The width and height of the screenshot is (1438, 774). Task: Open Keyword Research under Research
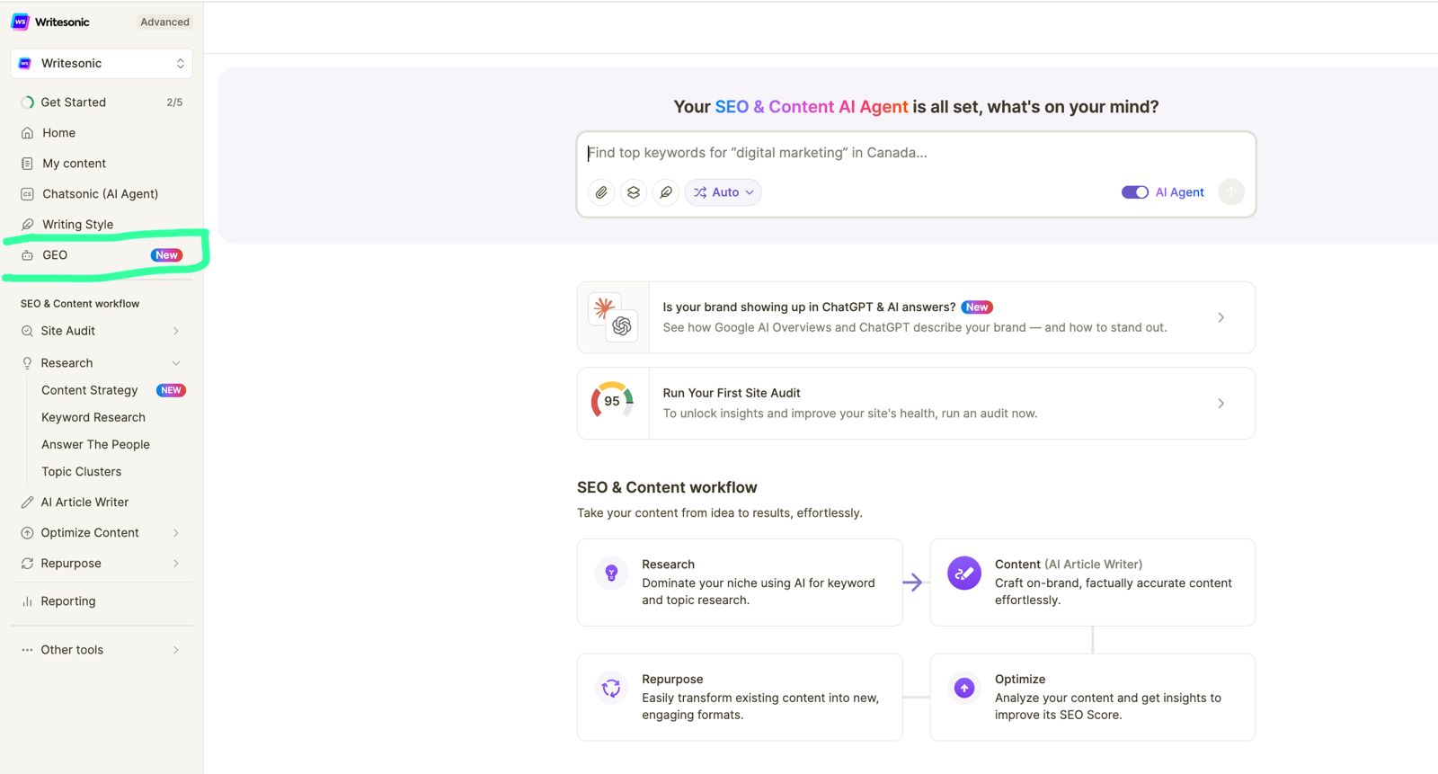pos(93,417)
